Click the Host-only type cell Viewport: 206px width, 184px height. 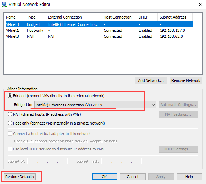35,30
